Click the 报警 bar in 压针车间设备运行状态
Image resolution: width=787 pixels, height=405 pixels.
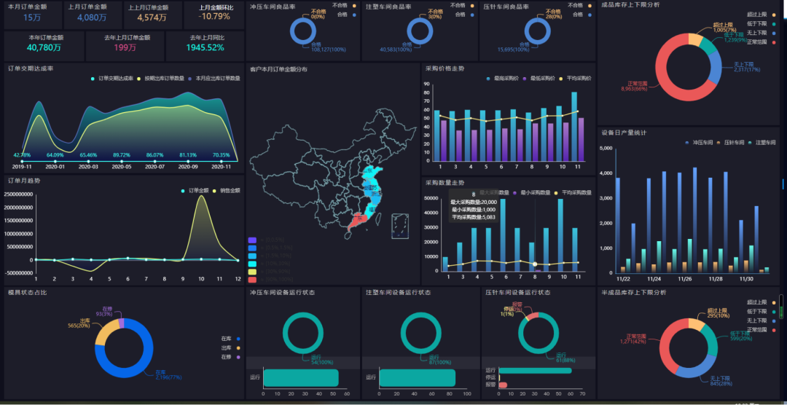coord(503,385)
